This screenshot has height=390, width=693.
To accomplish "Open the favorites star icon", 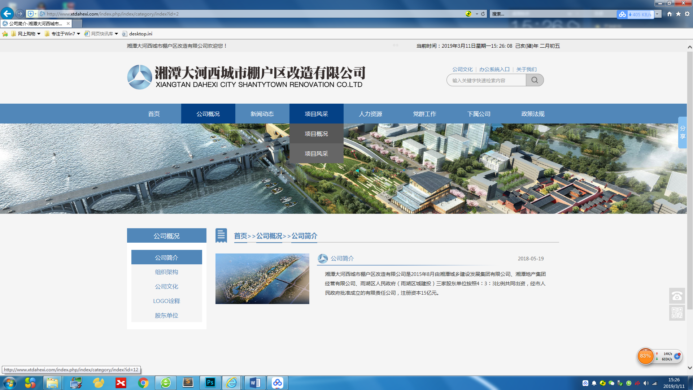I will 678,14.
